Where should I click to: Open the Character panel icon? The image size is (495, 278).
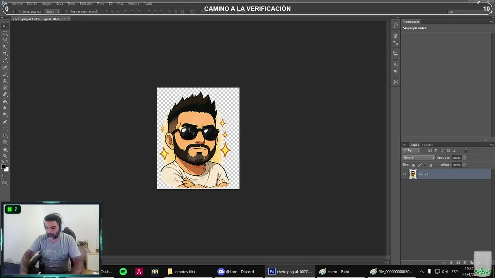point(395,64)
